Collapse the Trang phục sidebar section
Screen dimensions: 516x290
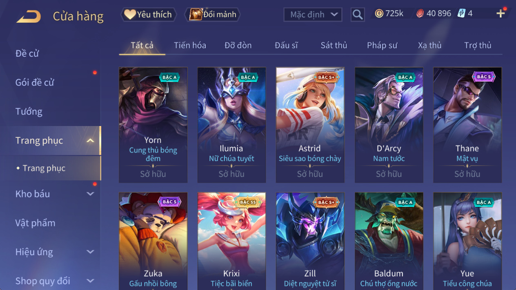point(90,141)
